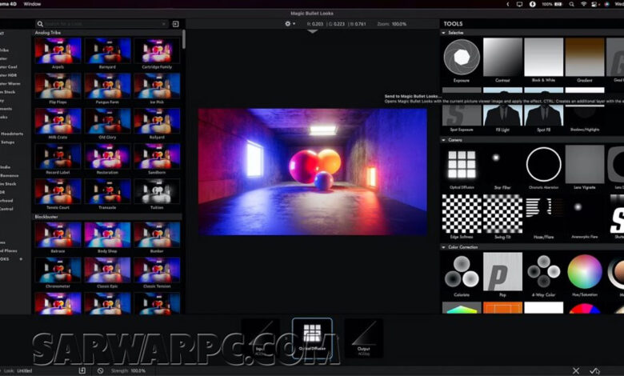Pick the Edge Softness tool
624x376 pixels.
[x=462, y=214]
